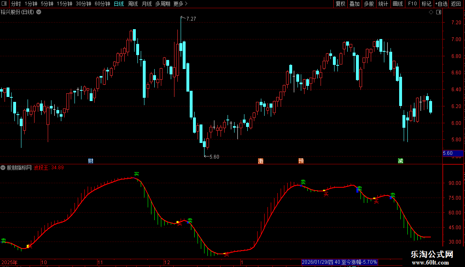
Task: Click the 2025年 date axis label
Action: click(9, 262)
